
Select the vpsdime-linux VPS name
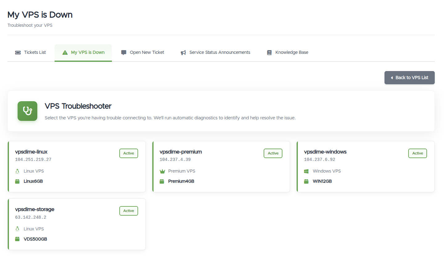click(x=31, y=152)
